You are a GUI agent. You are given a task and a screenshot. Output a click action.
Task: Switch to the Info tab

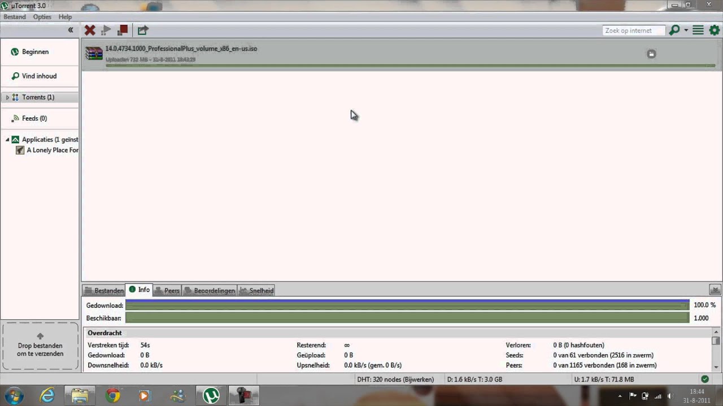(139, 290)
